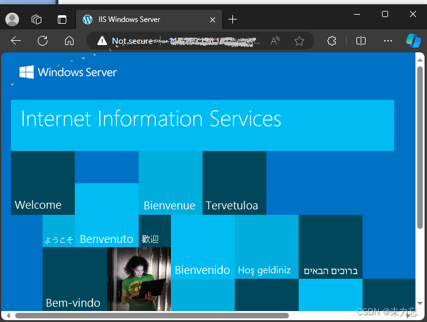Click the Tervetuloa tile
Image resolution: width=427 pixels, height=322 pixels.
tap(234, 183)
